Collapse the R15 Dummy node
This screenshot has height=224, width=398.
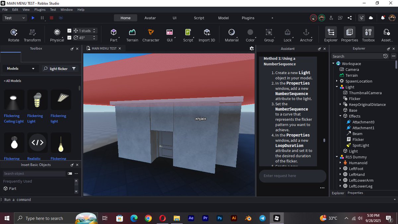pos(337,157)
